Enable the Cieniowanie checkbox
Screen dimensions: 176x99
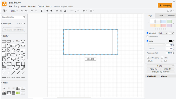click(x=147, y=36)
